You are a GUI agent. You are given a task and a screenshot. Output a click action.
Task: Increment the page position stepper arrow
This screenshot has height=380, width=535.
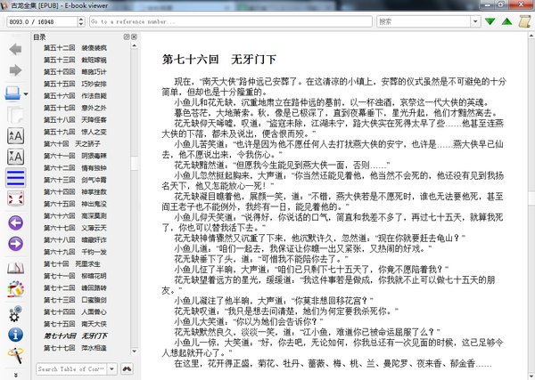81,19
